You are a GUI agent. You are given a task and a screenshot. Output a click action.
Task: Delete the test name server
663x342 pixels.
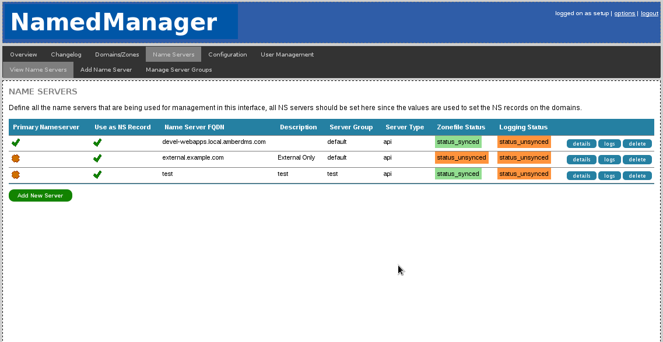(x=637, y=175)
